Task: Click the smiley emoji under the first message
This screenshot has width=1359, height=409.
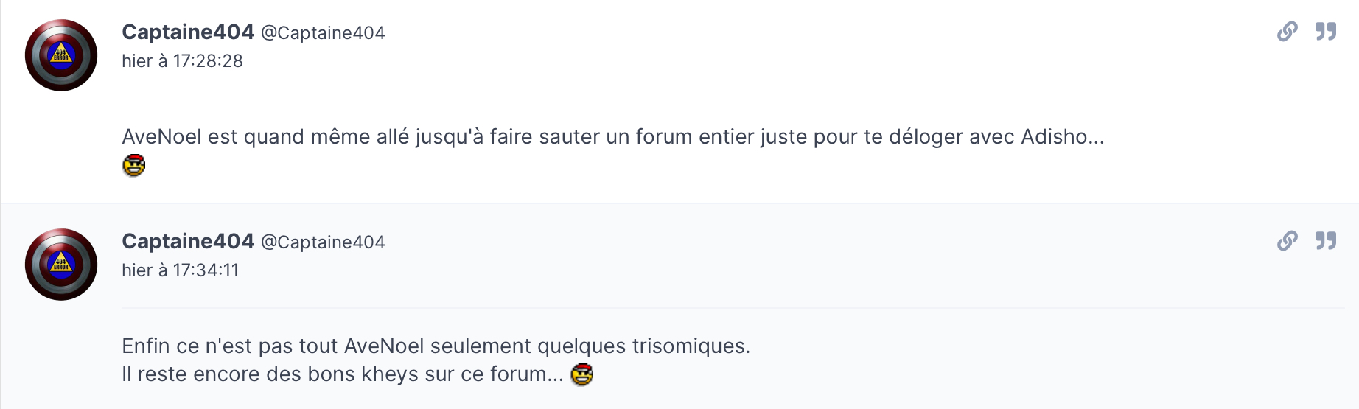Action: coord(133,165)
